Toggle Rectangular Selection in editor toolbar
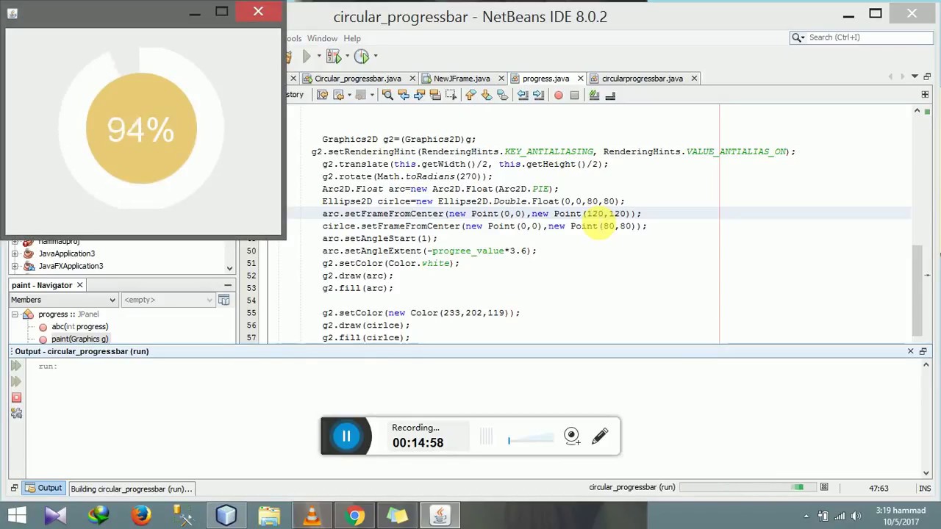Image resolution: width=941 pixels, height=529 pixels. tap(451, 95)
